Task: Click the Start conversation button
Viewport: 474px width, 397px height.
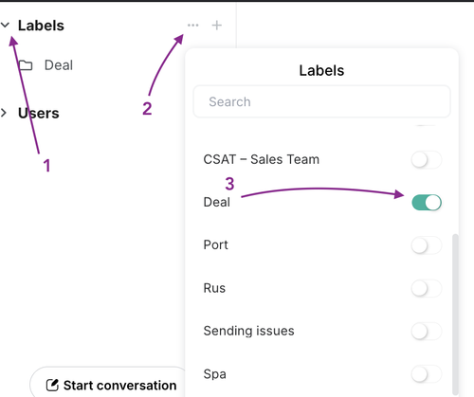Action: tap(109, 382)
